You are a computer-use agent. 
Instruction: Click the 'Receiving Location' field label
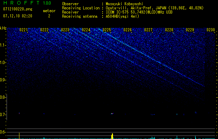(x=81, y=8)
